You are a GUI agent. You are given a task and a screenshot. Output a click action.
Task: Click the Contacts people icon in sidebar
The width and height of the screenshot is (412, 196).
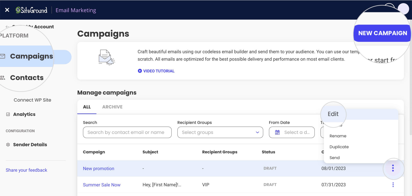tap(3, 78)
